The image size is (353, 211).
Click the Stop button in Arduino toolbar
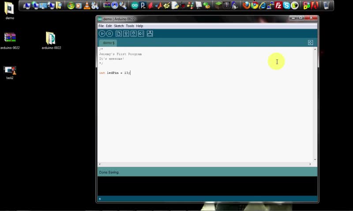click(x=109, y=34)
